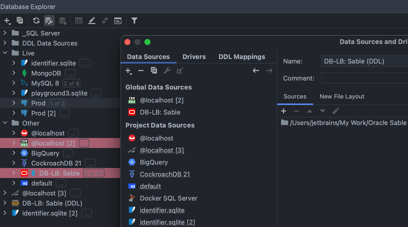
Task: Expand the MongoDB node
Action: point(14,73)
